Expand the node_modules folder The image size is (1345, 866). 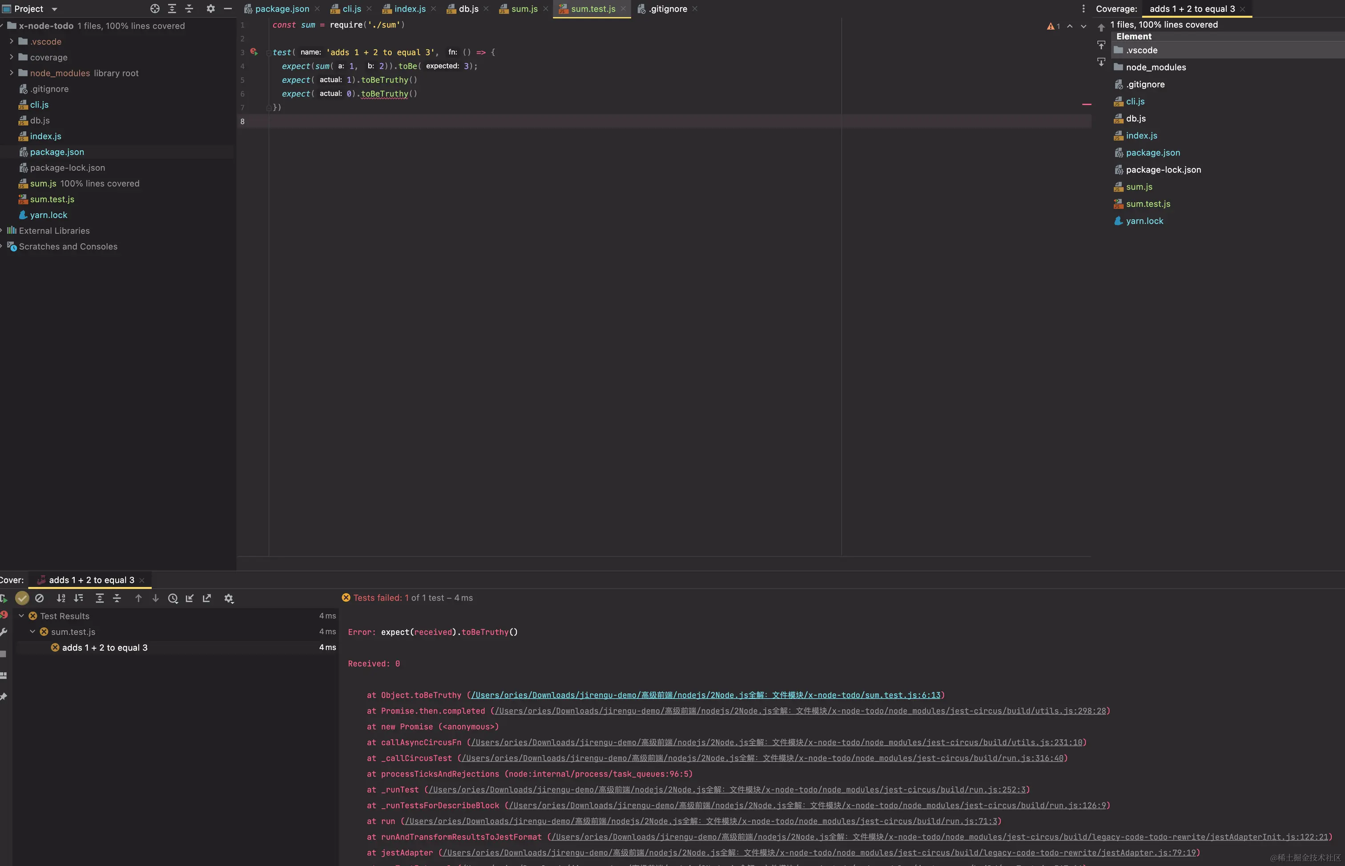pyautogui.click(x=11, y=72)
